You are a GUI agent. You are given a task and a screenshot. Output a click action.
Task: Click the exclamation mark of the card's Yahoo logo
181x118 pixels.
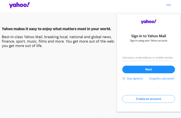click(x=155, y=21)
